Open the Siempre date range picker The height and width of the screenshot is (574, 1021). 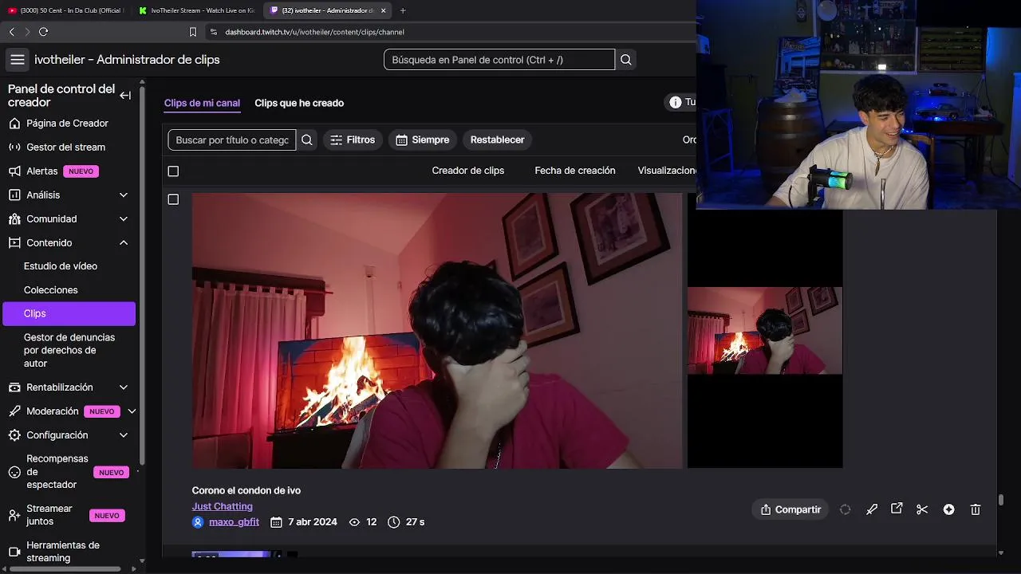pos(423,140)
